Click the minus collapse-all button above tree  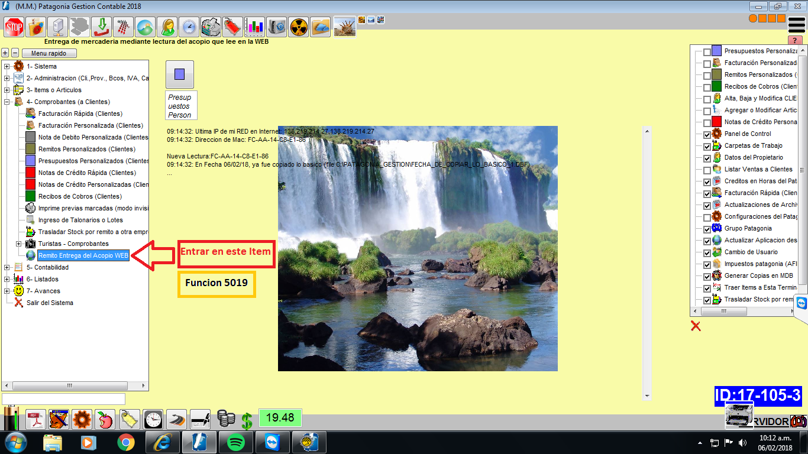click(15, 53)
